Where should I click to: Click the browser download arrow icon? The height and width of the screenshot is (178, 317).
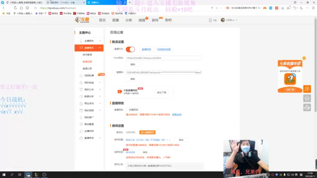[283, 8]
